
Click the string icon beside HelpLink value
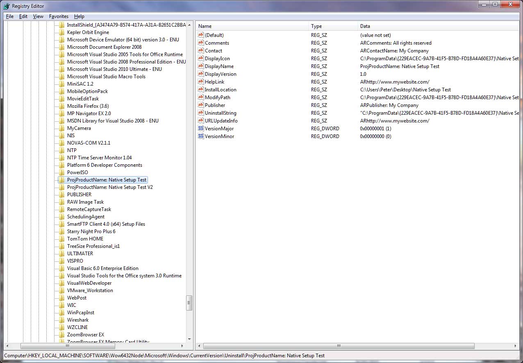(x=201, y=82)
